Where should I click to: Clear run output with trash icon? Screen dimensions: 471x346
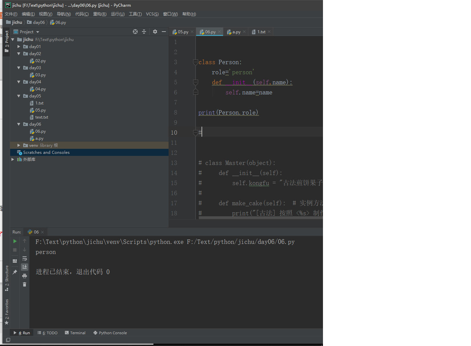(25, 285)
